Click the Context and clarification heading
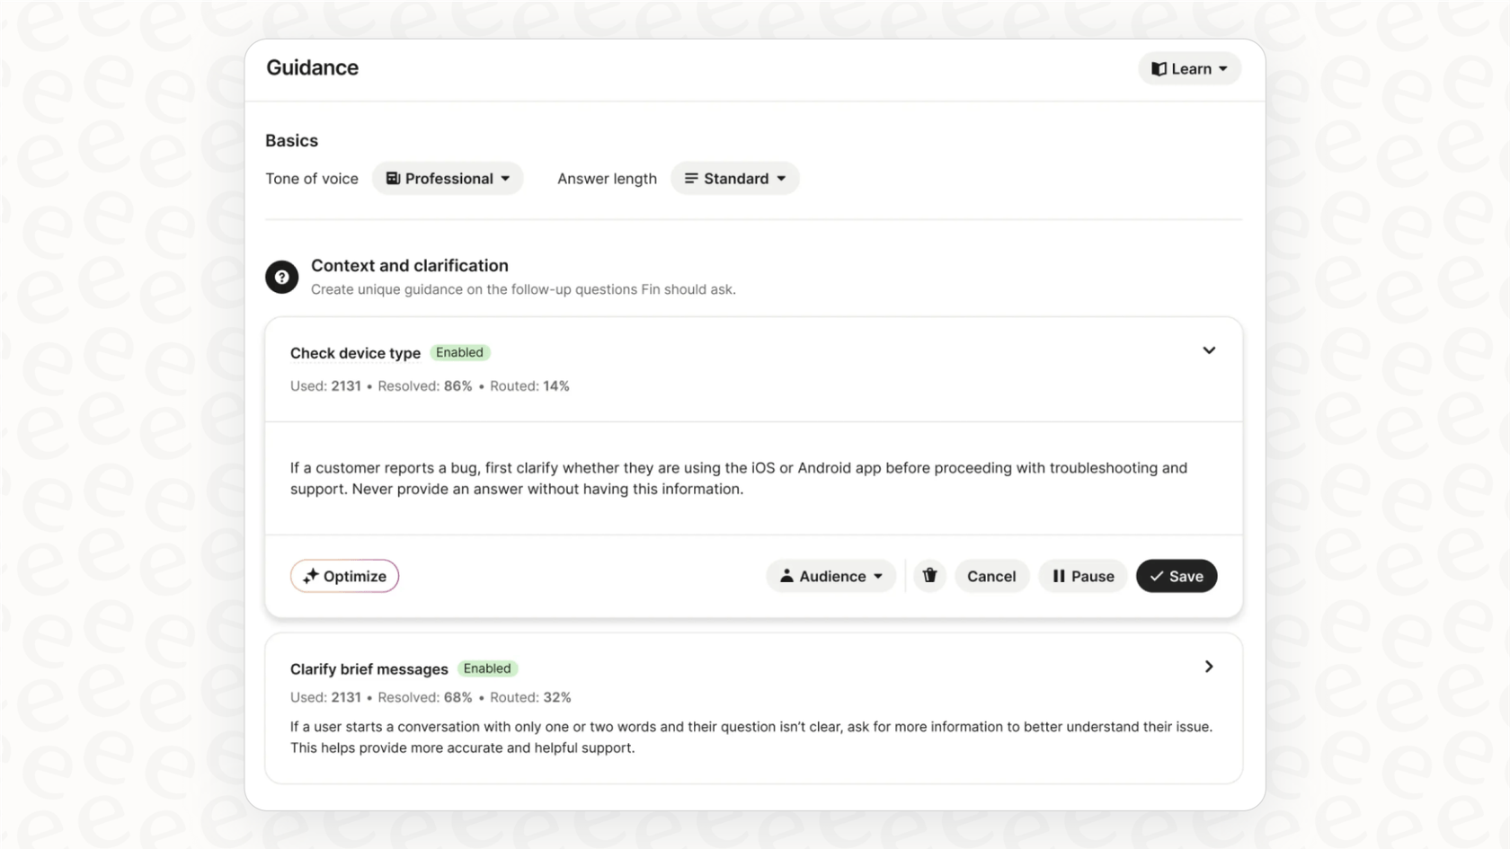 (410, 266)
